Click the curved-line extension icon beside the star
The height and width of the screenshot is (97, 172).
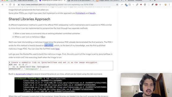(x=122, y=5)
